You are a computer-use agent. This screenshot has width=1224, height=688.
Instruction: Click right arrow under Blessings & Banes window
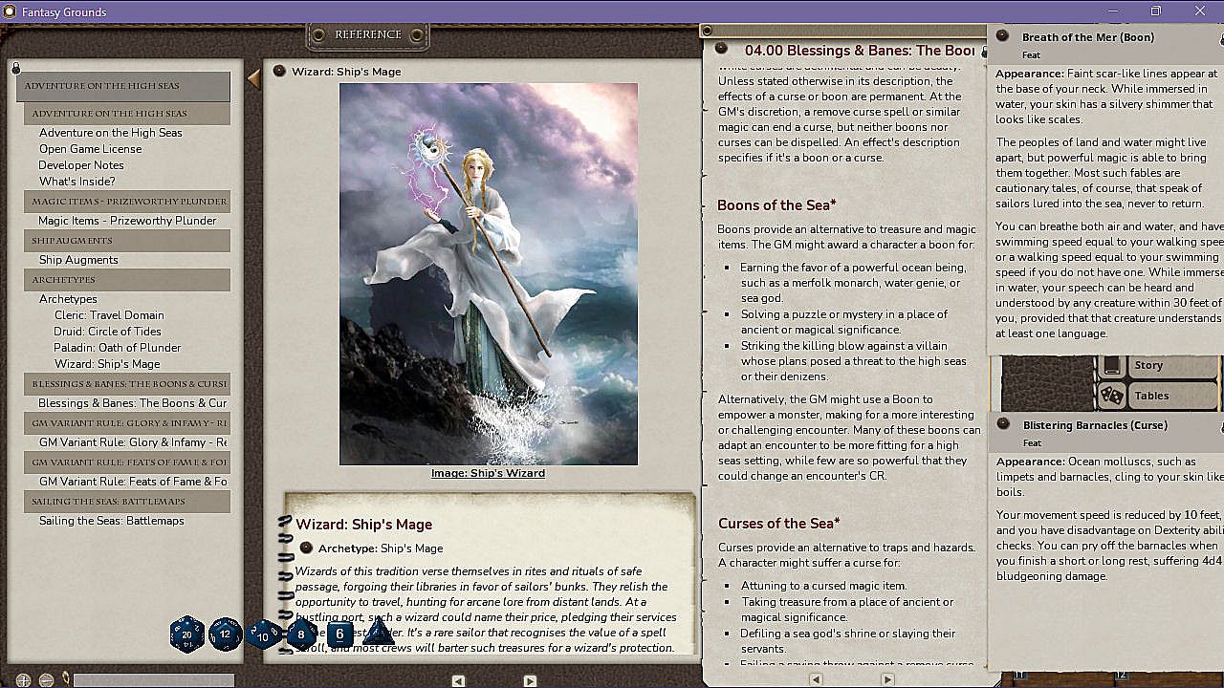point(887,679)
